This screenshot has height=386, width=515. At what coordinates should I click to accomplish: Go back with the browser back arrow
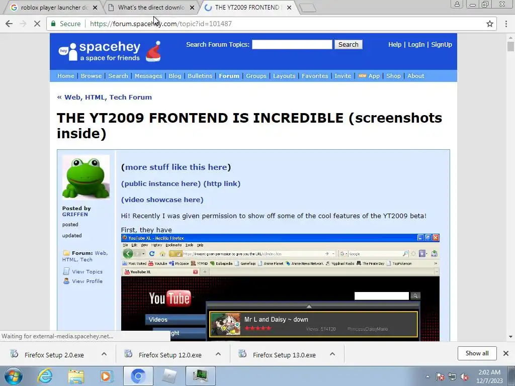click(9, 24)
